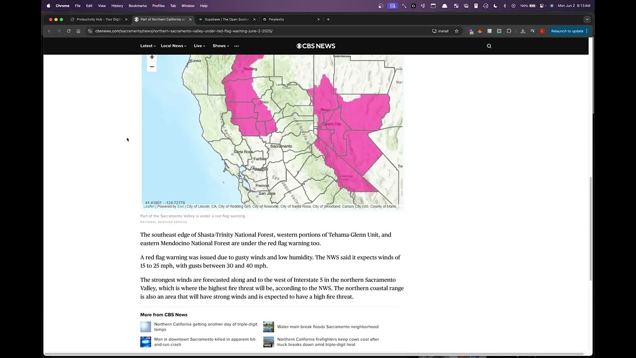Open a new tab with plus icon
This screenshot has height=358, width=636.
(328, 19)
